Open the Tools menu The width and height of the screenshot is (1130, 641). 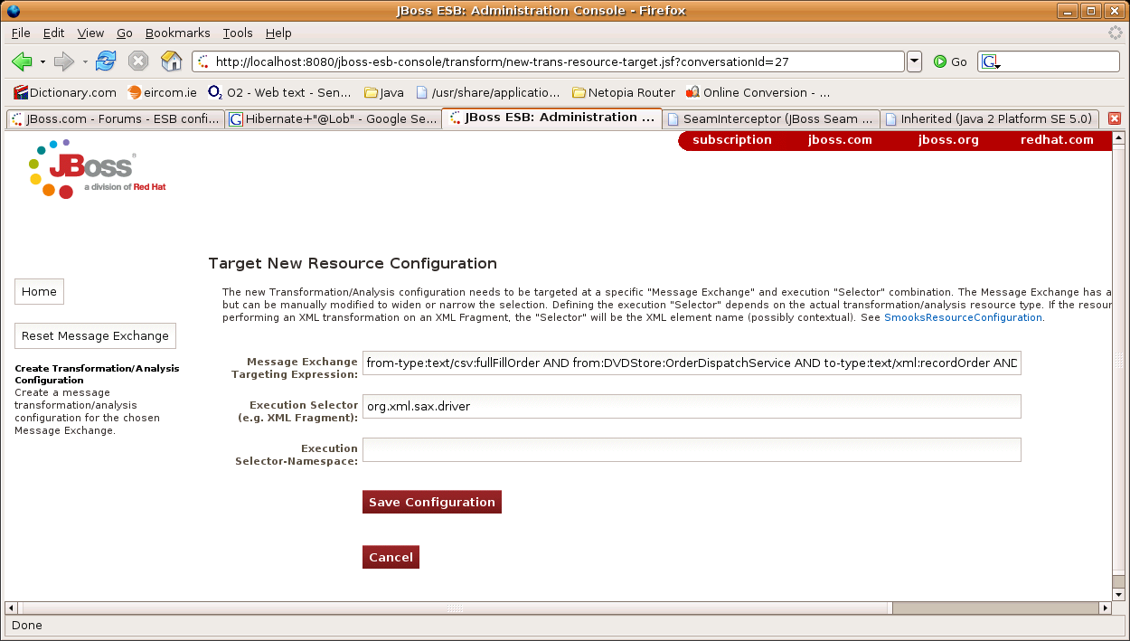pos(238,33)
